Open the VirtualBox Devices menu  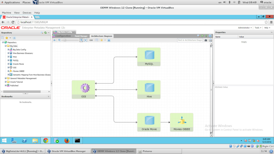27,13
